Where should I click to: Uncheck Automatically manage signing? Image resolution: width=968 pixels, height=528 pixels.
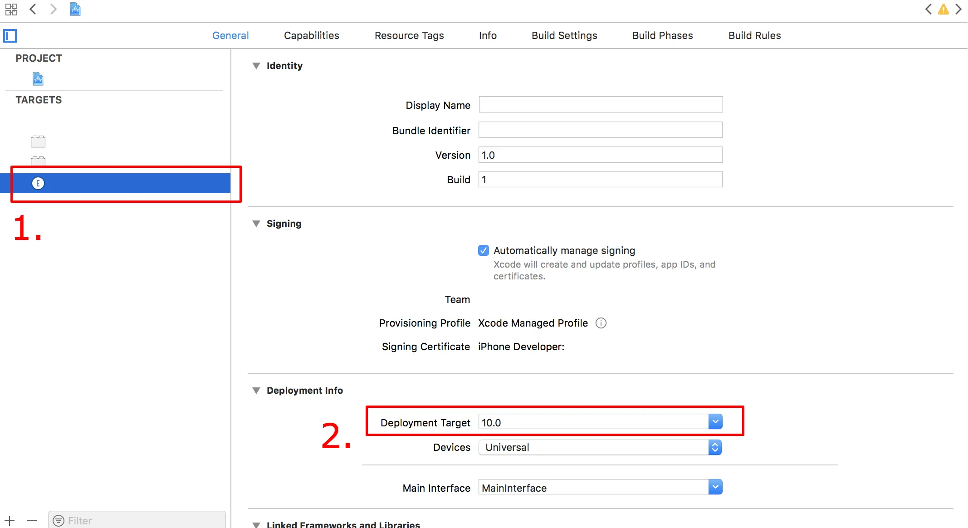pos(484,250)
